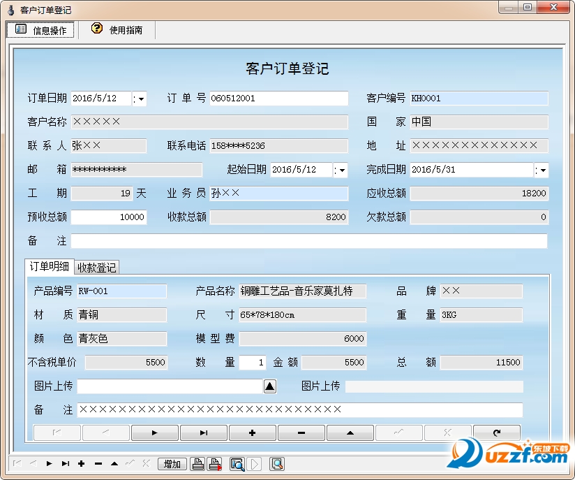This screenshot has height=480, width=575.
Task: Select the 订单明细 tab
Action: [x=49, y=266]
